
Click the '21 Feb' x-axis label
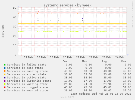[x=80, y=57]
